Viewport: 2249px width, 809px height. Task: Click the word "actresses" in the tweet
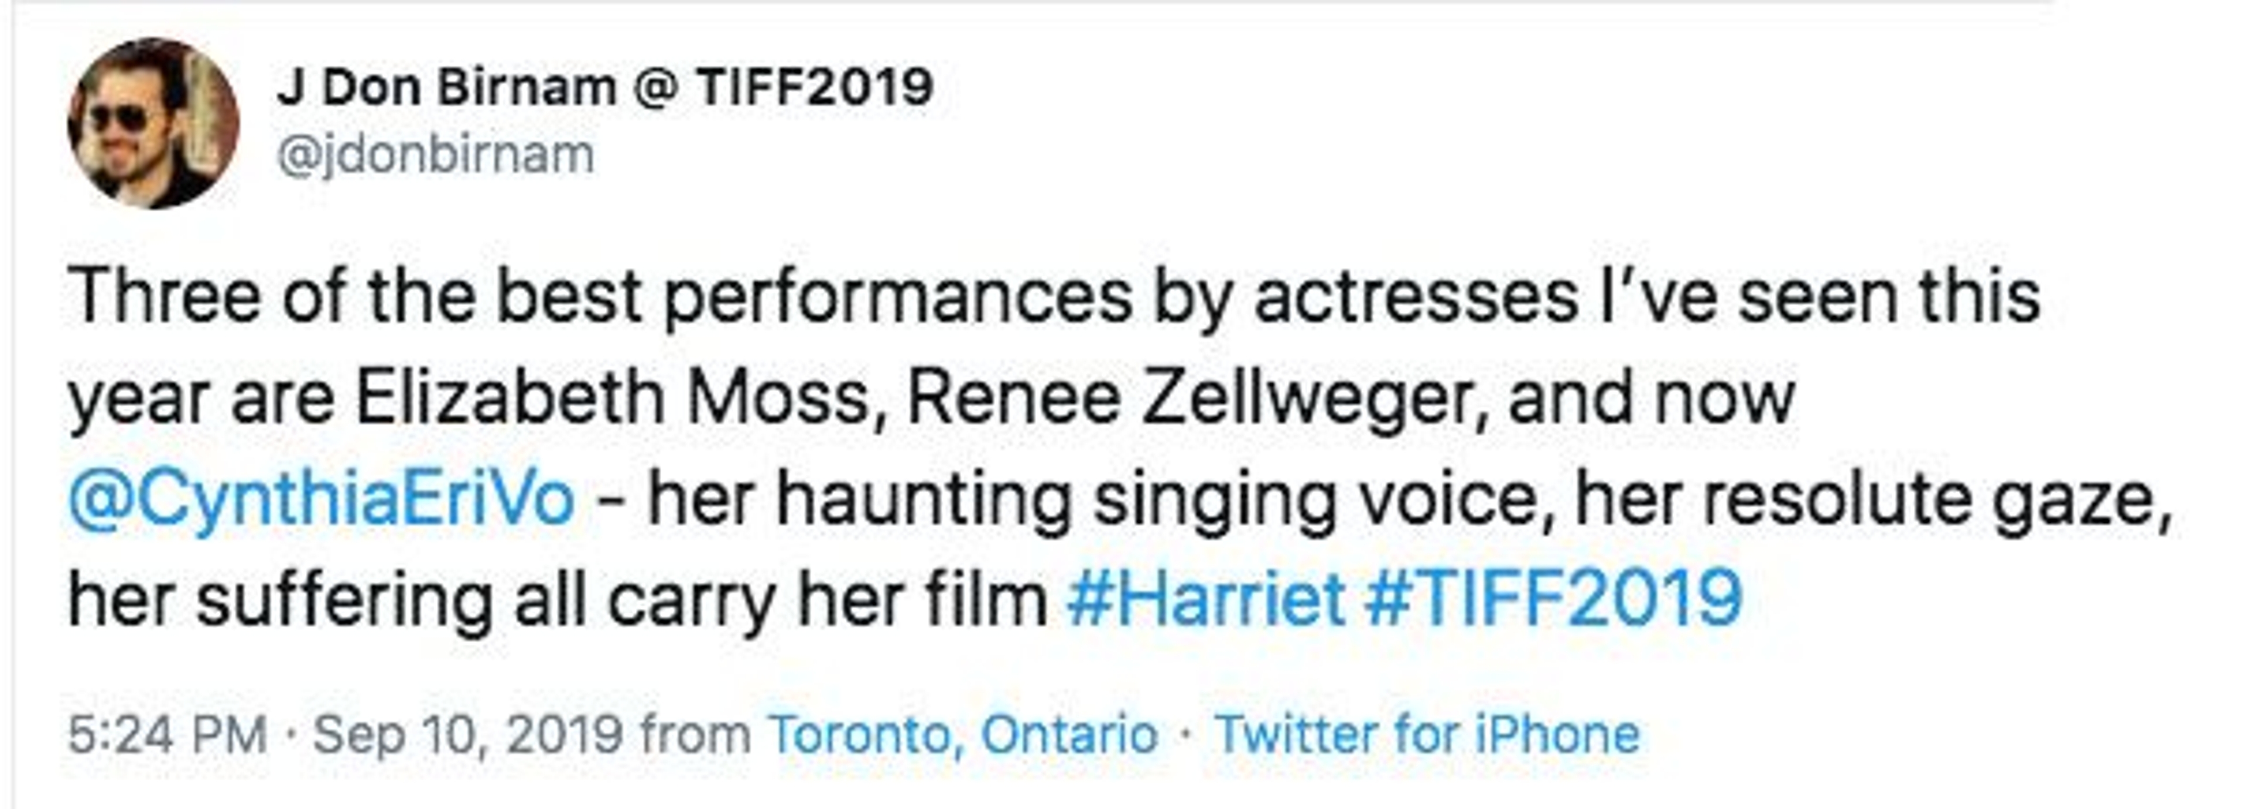(1416, 297)
